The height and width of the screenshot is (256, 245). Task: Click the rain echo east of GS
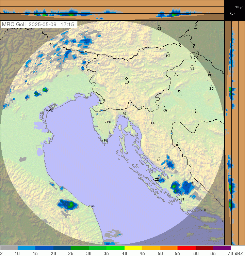169,162
